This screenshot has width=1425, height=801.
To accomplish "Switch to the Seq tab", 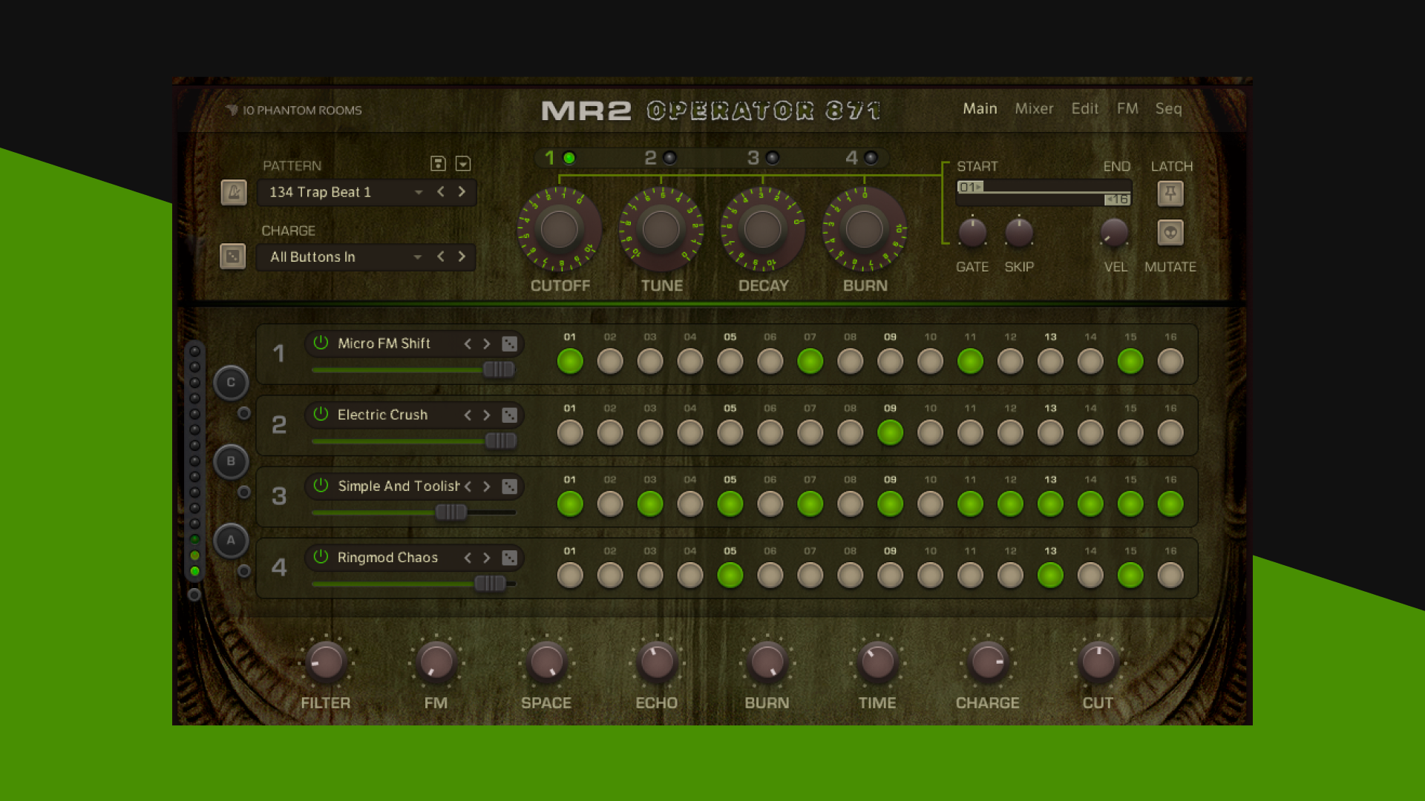I will pos(1168,109).
